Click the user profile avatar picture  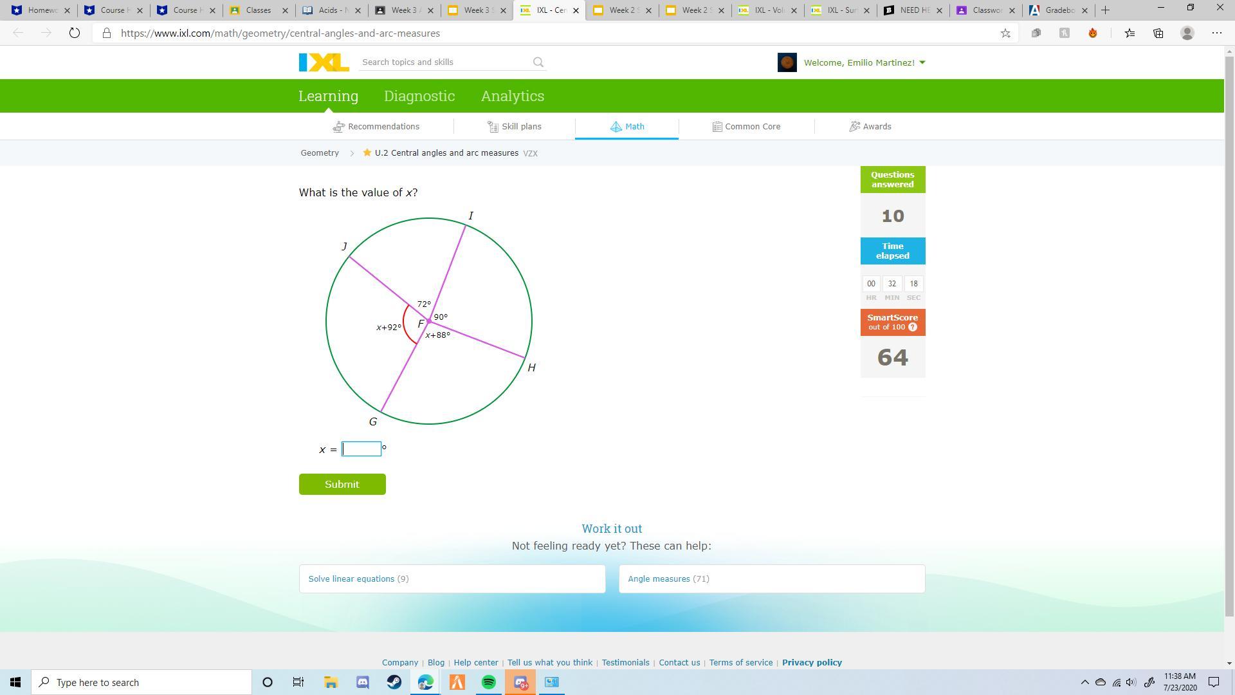[x=787, y=62]
